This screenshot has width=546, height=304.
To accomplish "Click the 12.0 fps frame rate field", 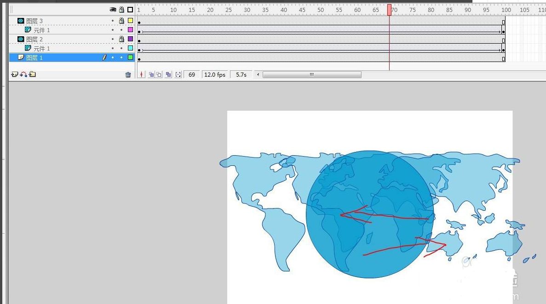I will tap(215, 74).
